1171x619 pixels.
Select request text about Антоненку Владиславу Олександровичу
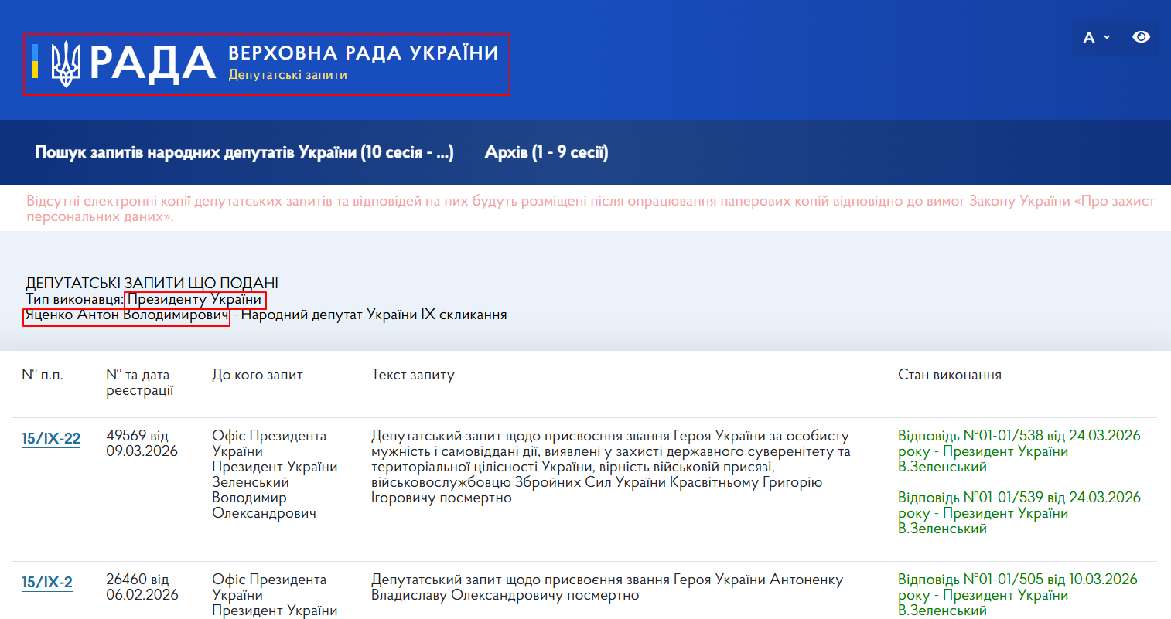(x=607, y=587)
